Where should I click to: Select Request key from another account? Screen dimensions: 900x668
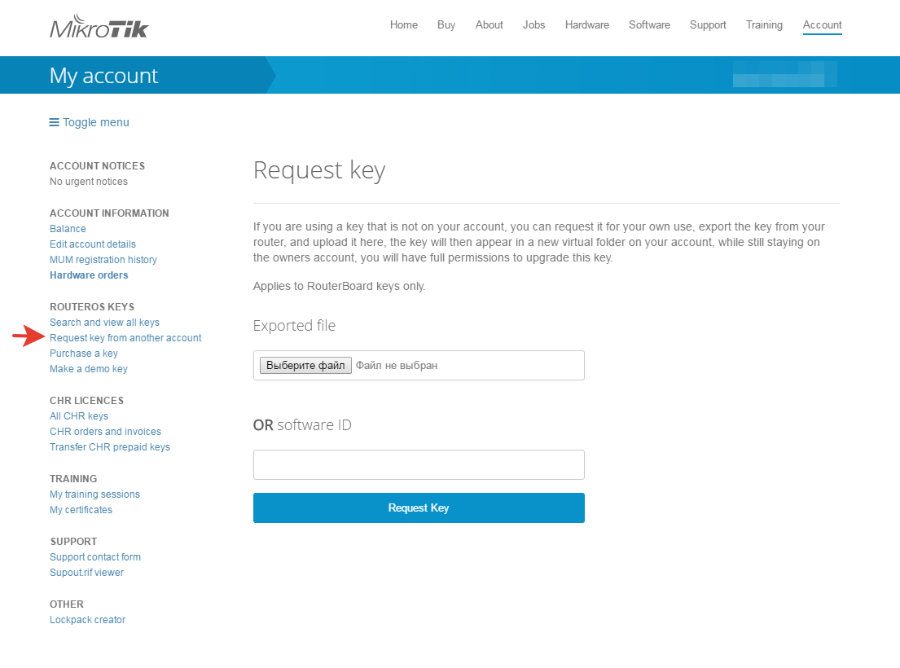[x=125, y=338]
